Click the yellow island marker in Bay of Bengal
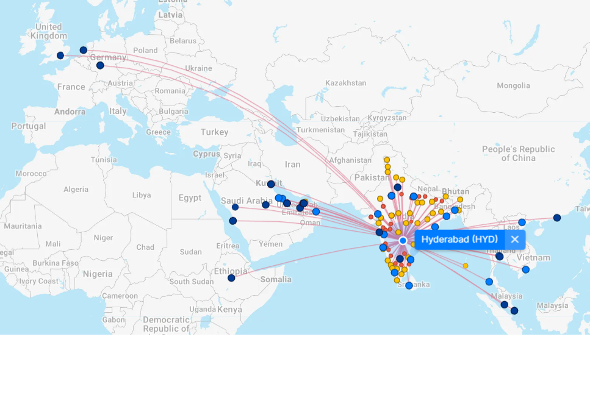 (466, 266)
